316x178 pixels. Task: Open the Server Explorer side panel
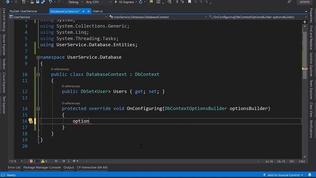[x=4, y=45]
